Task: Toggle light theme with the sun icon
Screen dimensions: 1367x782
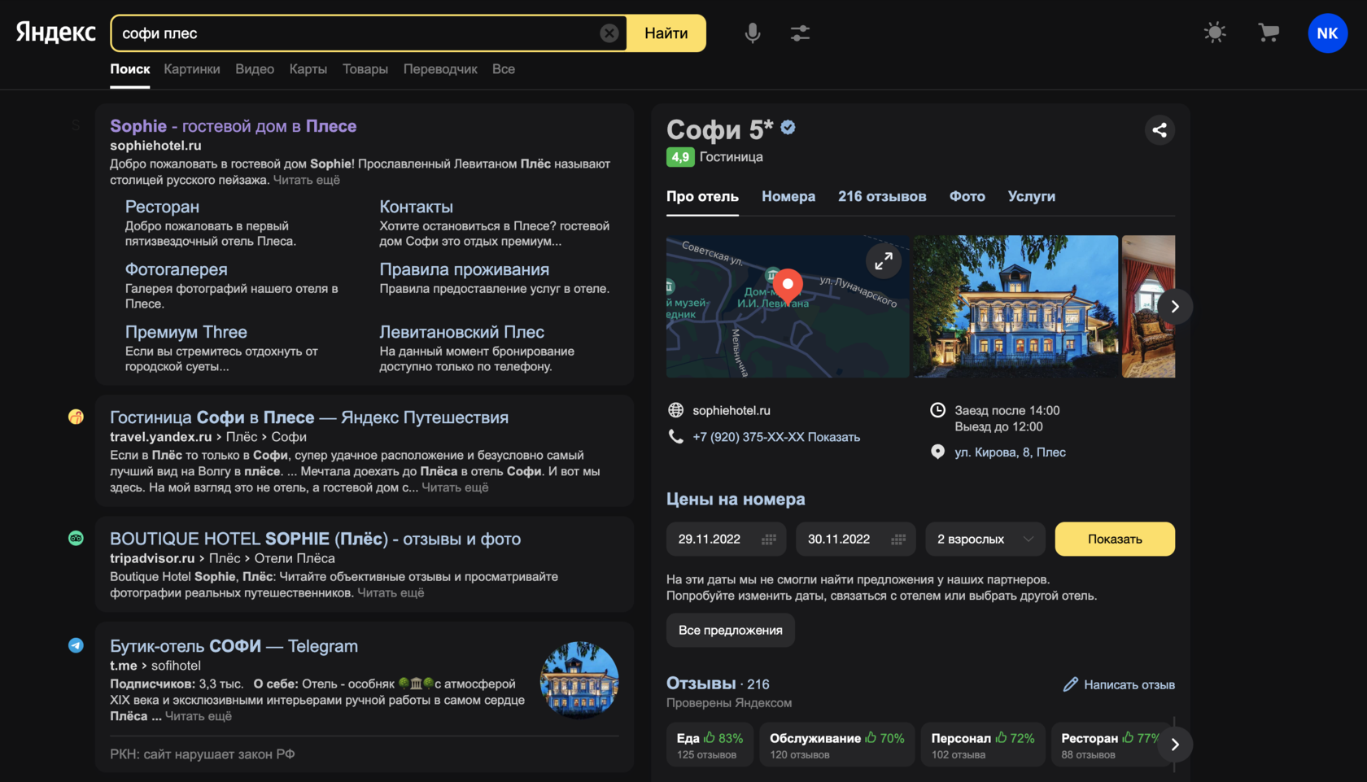Action: click(1215, 33)
